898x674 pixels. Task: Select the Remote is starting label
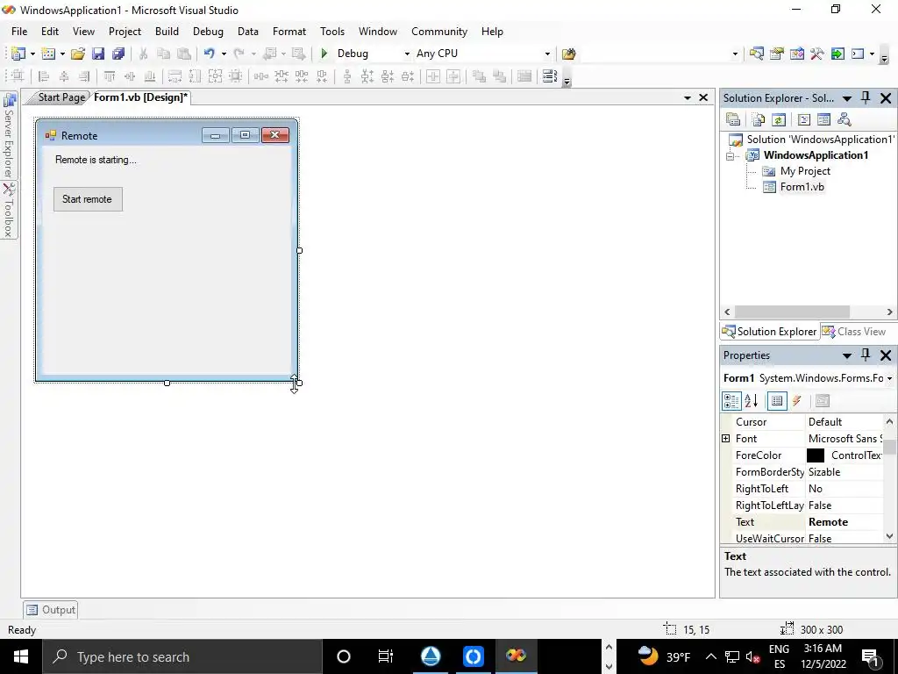click(96, 160)
